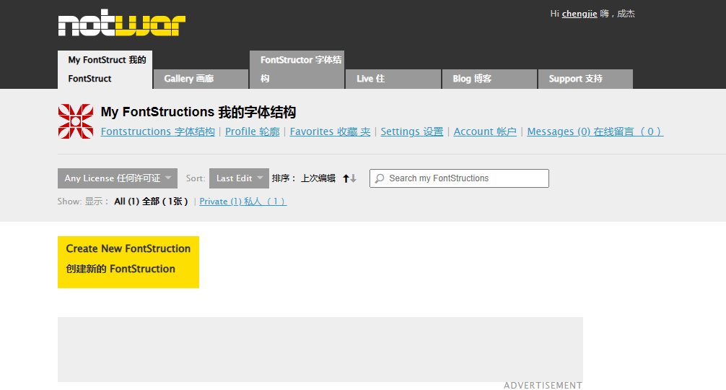This screenshot has height=390, width=726.
Task: Switch to My FontStruct tab
Action: click(x=105, y=69)
